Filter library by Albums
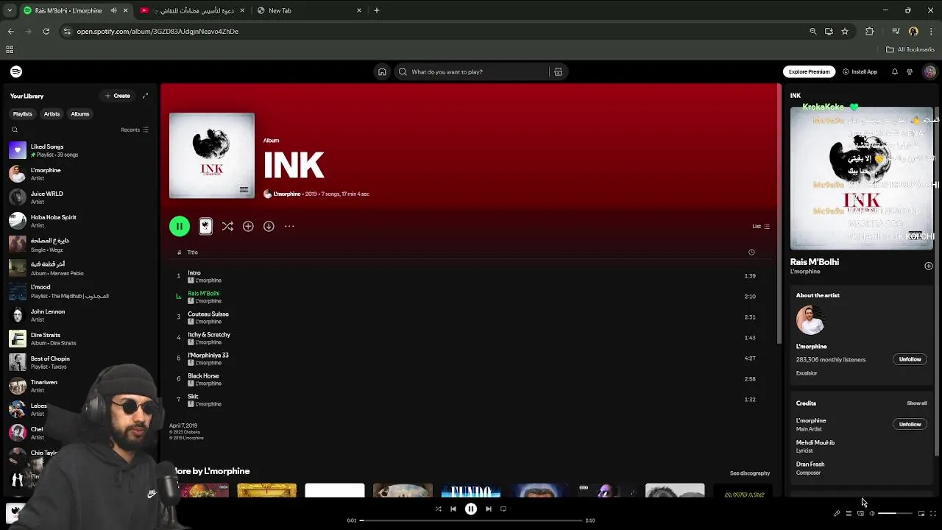This screenshot has height=530, width=942. [80, 114]
